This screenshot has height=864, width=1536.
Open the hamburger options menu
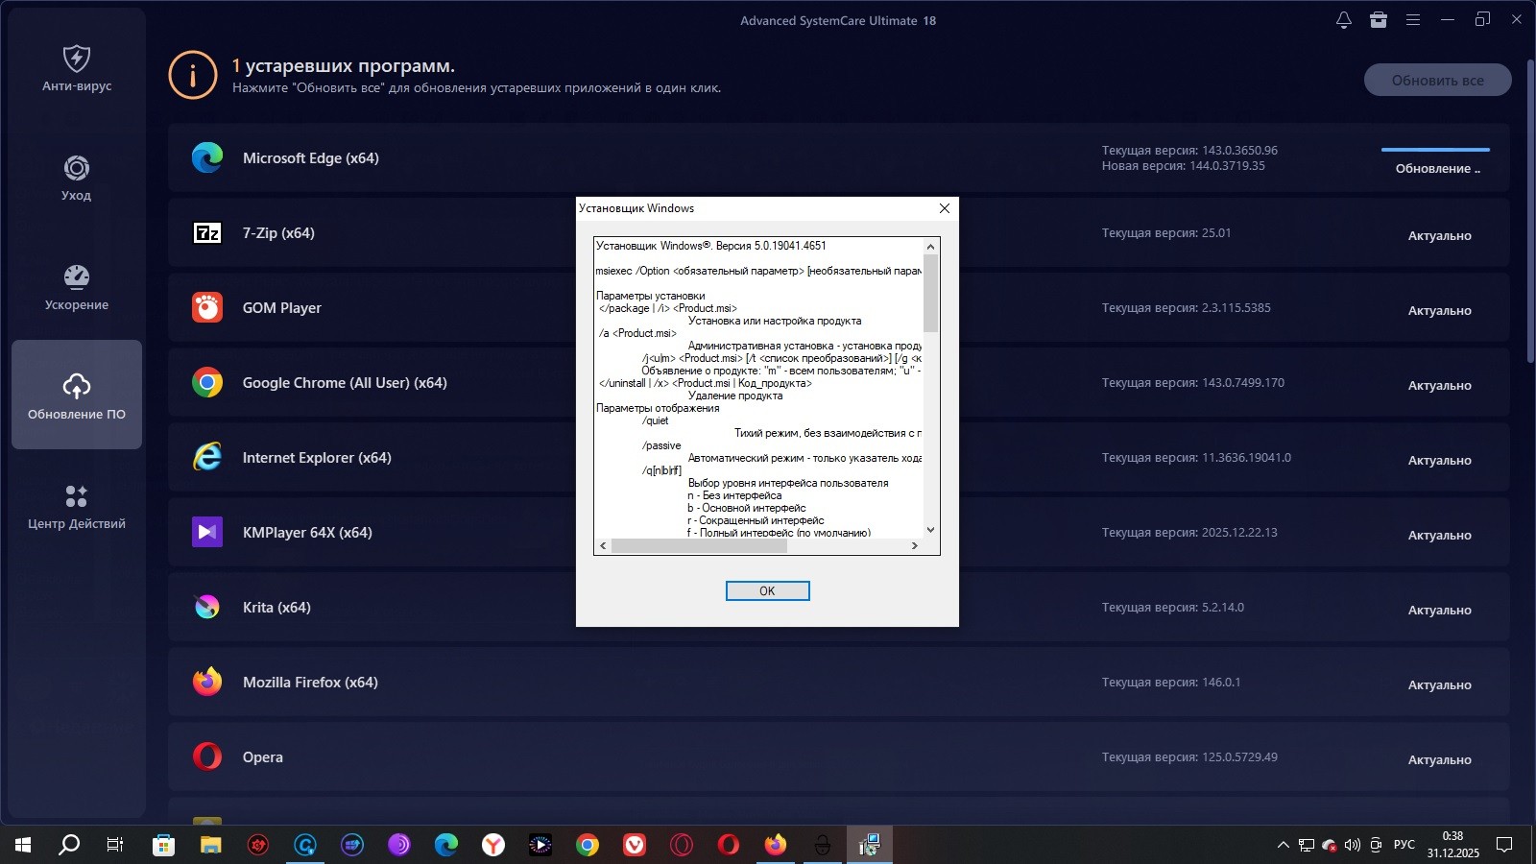pyautogui.click(x=1413, y=20)
